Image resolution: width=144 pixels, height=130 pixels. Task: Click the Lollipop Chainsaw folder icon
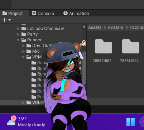coord(24,28)
